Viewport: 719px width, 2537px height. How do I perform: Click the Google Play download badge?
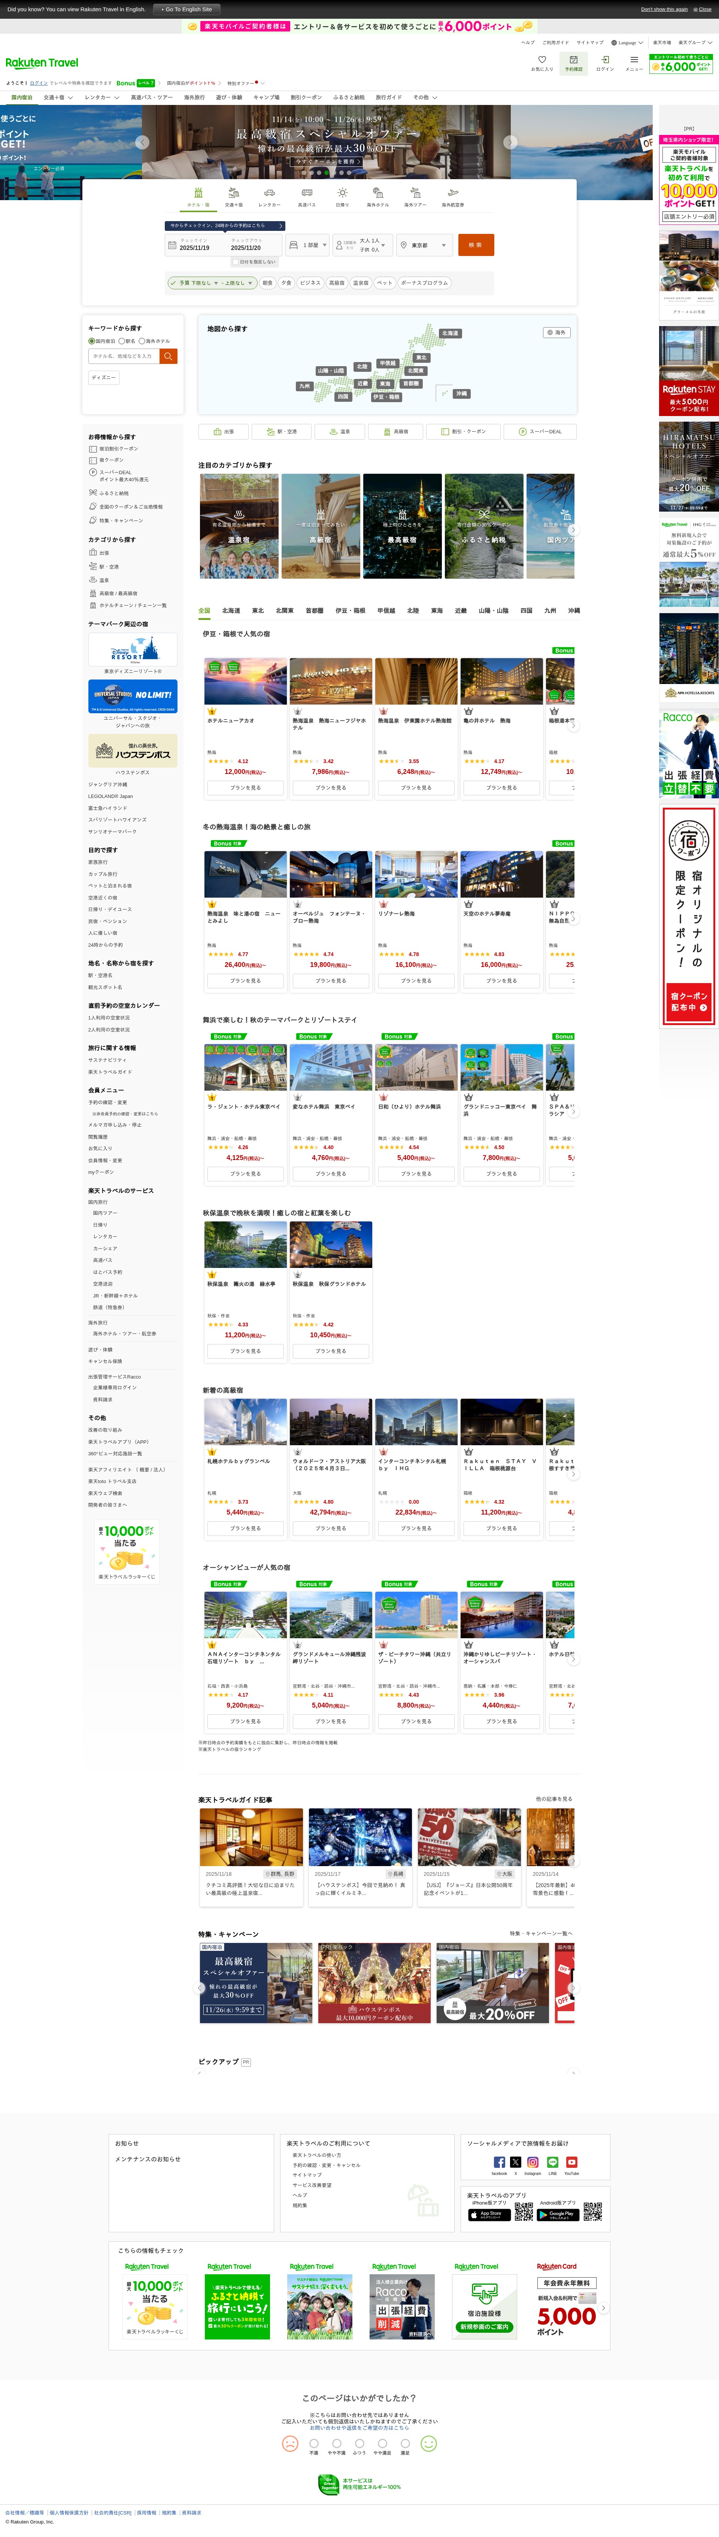(557, 2215)
